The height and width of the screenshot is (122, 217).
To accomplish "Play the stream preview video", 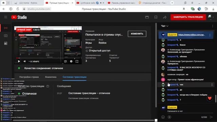I will [x=19, y=61].
